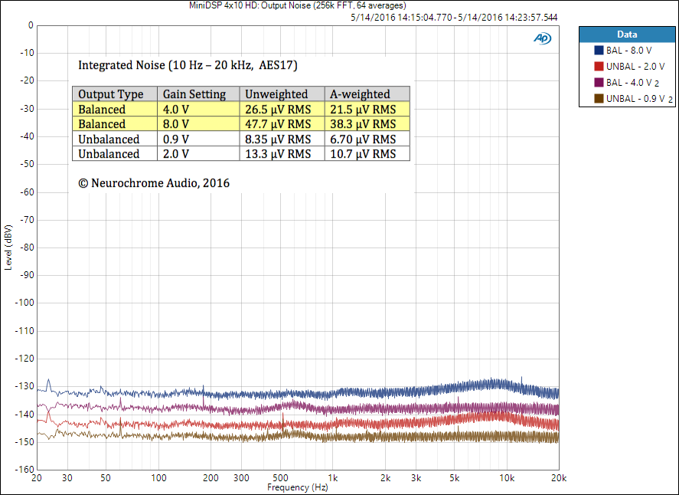Click the Data legend header
The height and width of the screenshot is (495, 679).
click(627, 34)
